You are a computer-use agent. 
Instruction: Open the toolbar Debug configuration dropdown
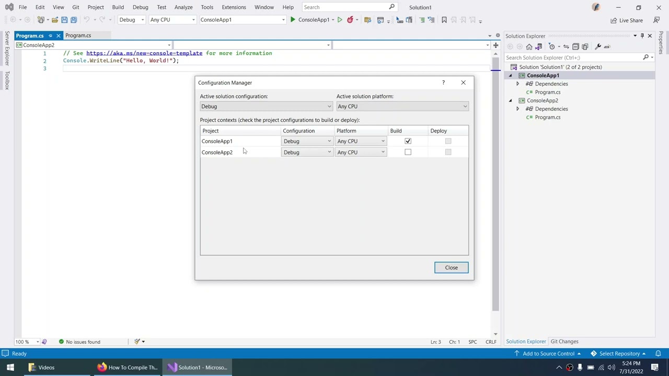click(131, 20)
